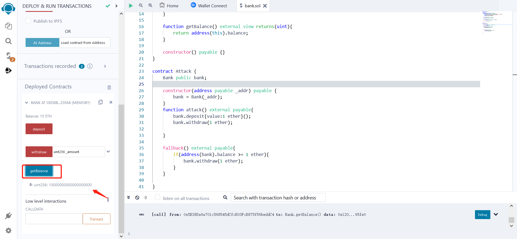Click the CALLDATA input field
The image size is (517, 239).
pyautogui.click(x=54, y=219)
